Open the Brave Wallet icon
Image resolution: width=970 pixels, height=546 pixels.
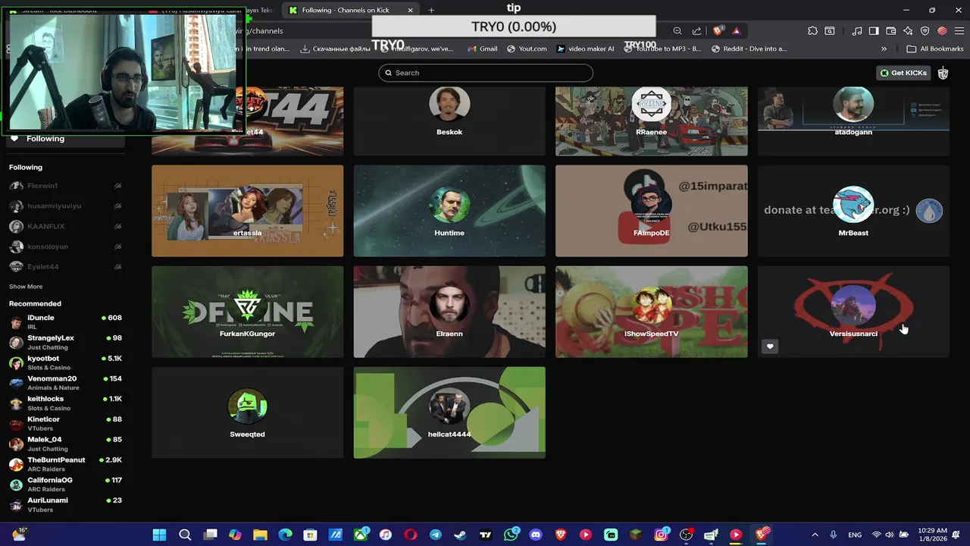click(891, 31)
